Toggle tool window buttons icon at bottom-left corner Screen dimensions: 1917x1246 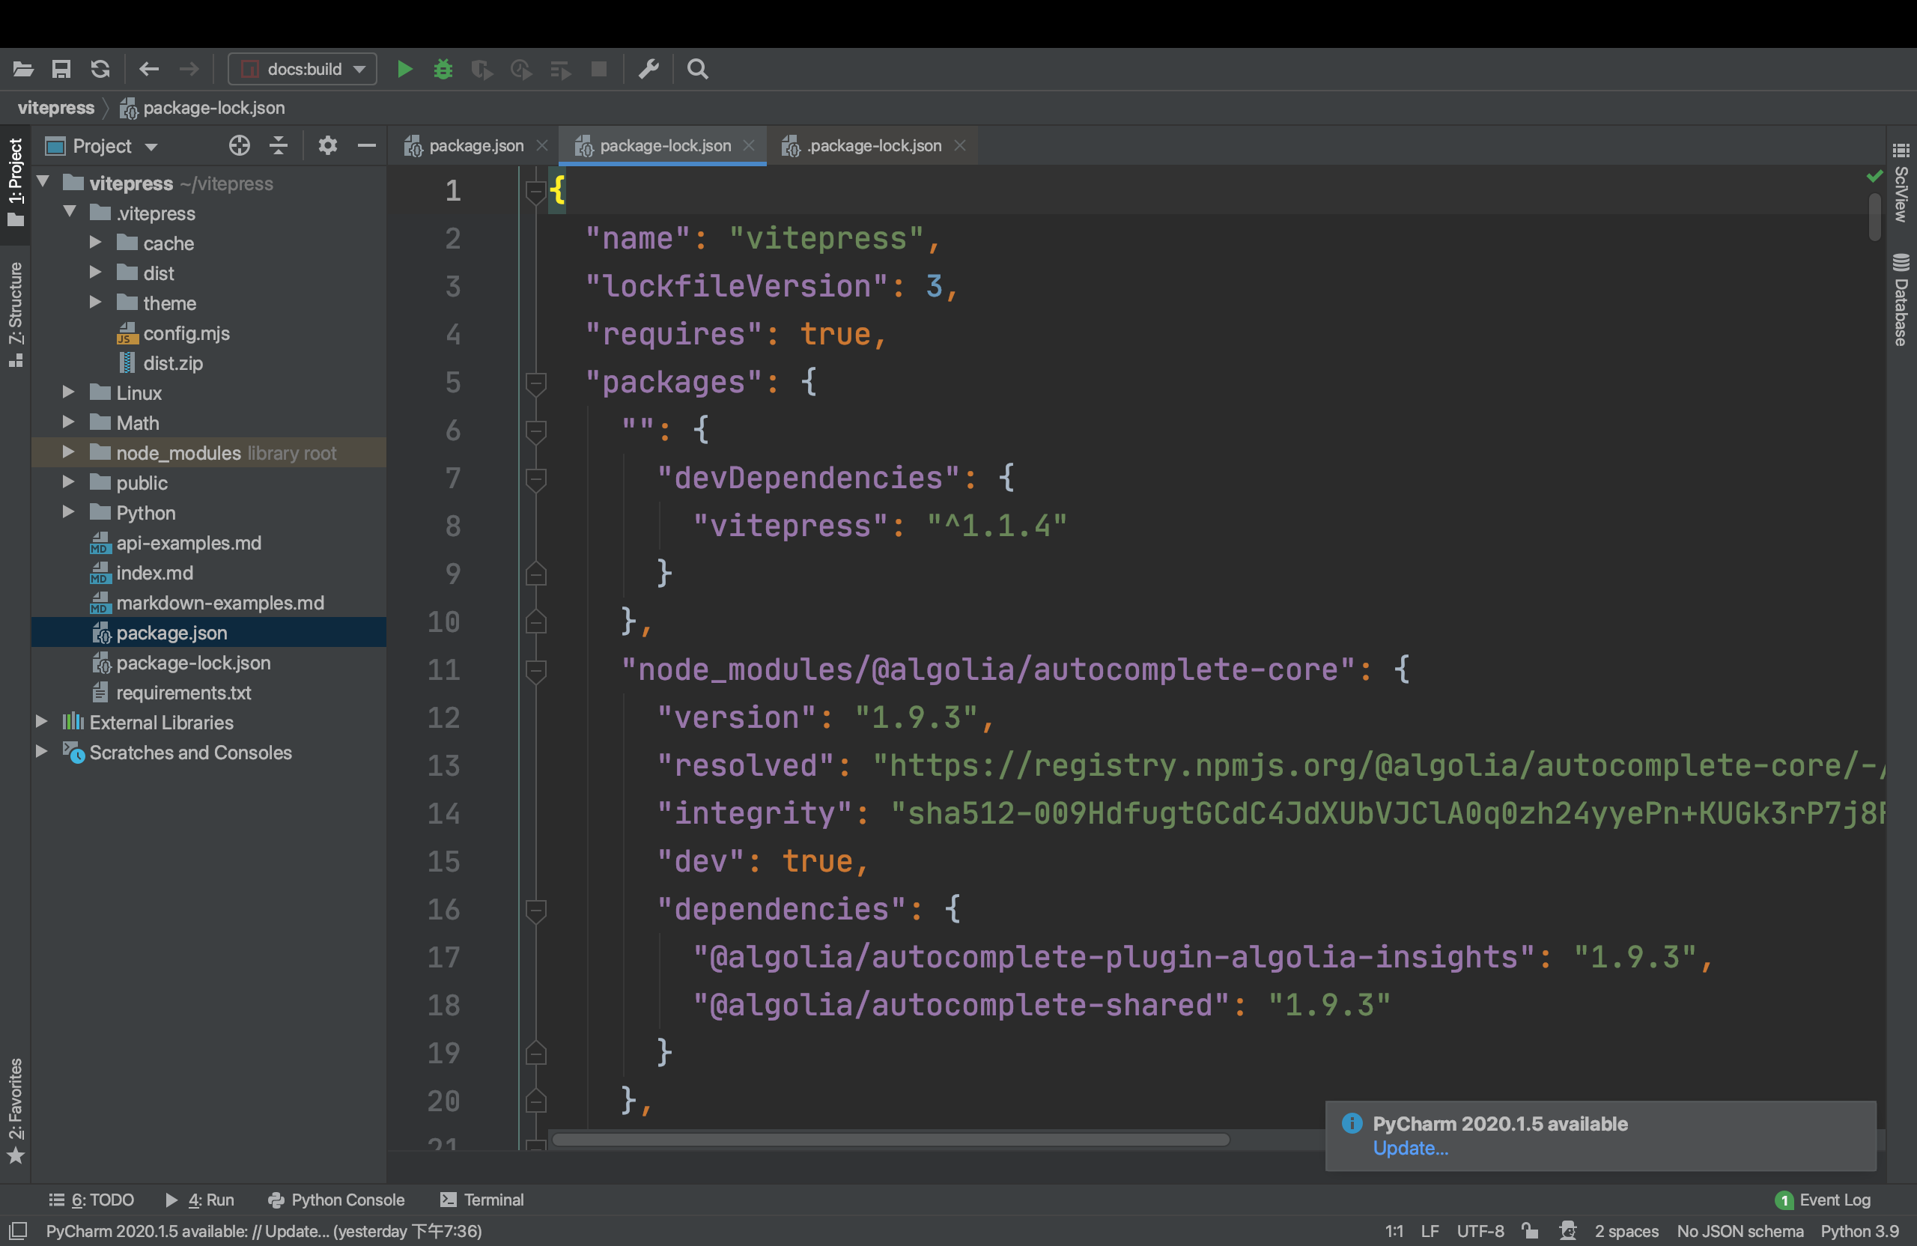tap(18, 1230)
